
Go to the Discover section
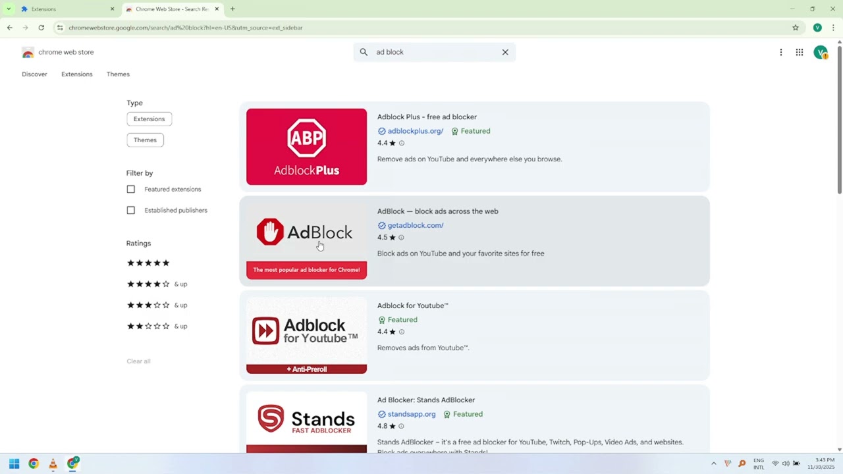[x=34, y=74]
